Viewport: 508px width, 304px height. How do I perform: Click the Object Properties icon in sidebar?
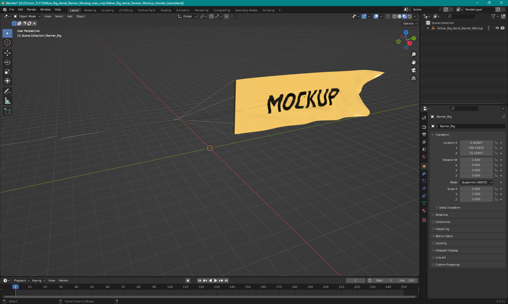pos(424,166)
